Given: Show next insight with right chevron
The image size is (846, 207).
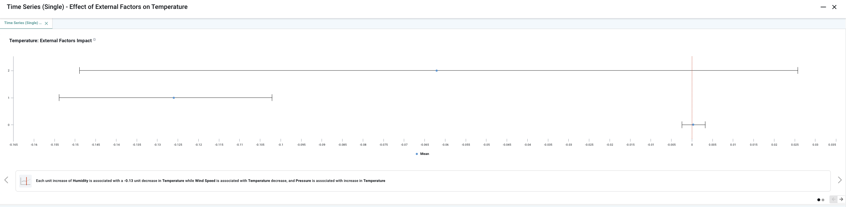Looking at the screenshot, I should click(x=839, y=180).
